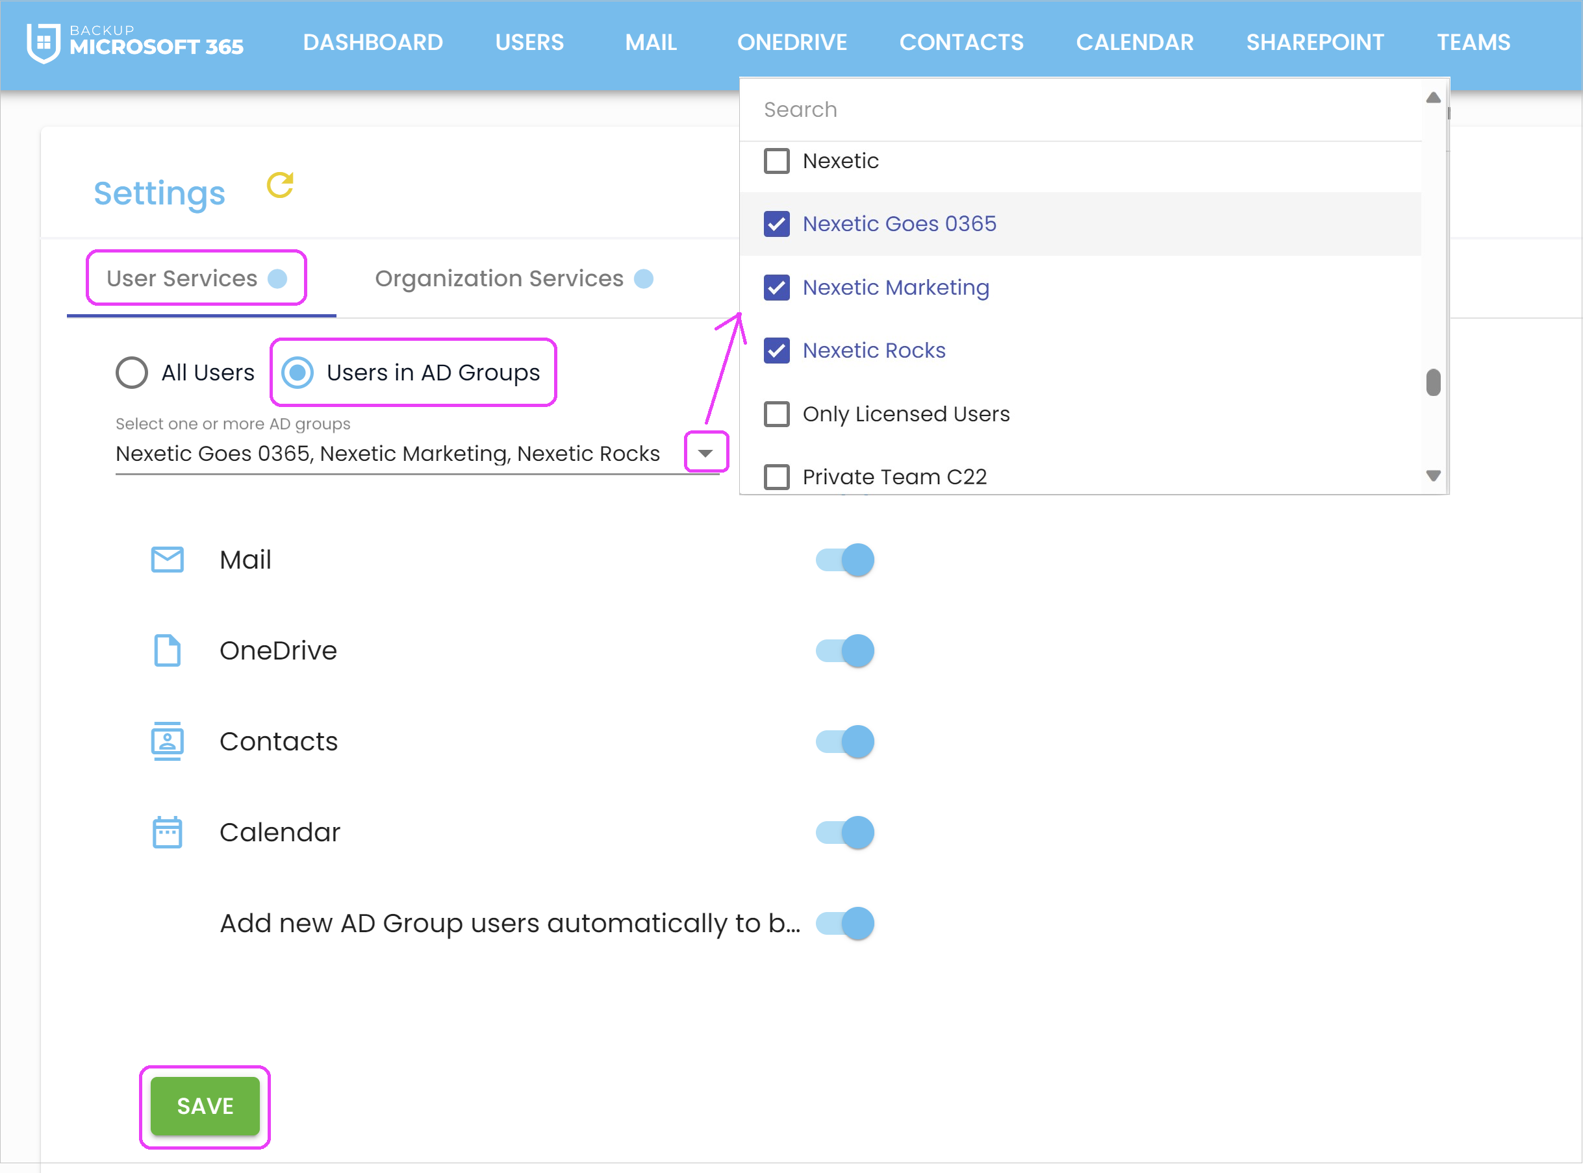Screen dimensions: 1583x1173
Task: Click the Contacts person icon
Action: (x=168, y=741)
